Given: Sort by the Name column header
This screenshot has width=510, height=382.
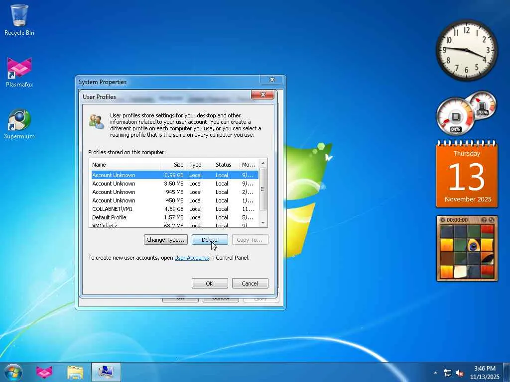Looking at the screenshot, I should point(125,165).
